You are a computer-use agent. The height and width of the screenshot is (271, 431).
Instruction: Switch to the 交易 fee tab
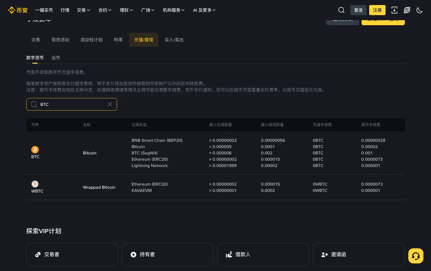(x=36, y=40)
